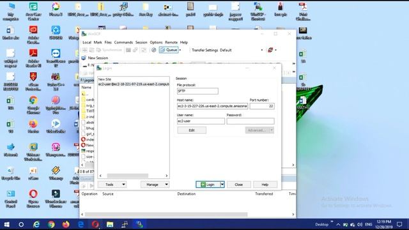Screen dimensions: 409x230
Task: Open Internet Explorer from the taskbar
Action: click(x=36, y=224)
